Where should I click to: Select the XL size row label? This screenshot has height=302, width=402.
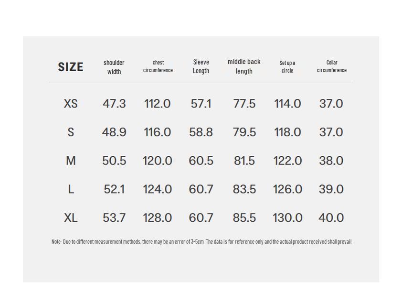71,218
